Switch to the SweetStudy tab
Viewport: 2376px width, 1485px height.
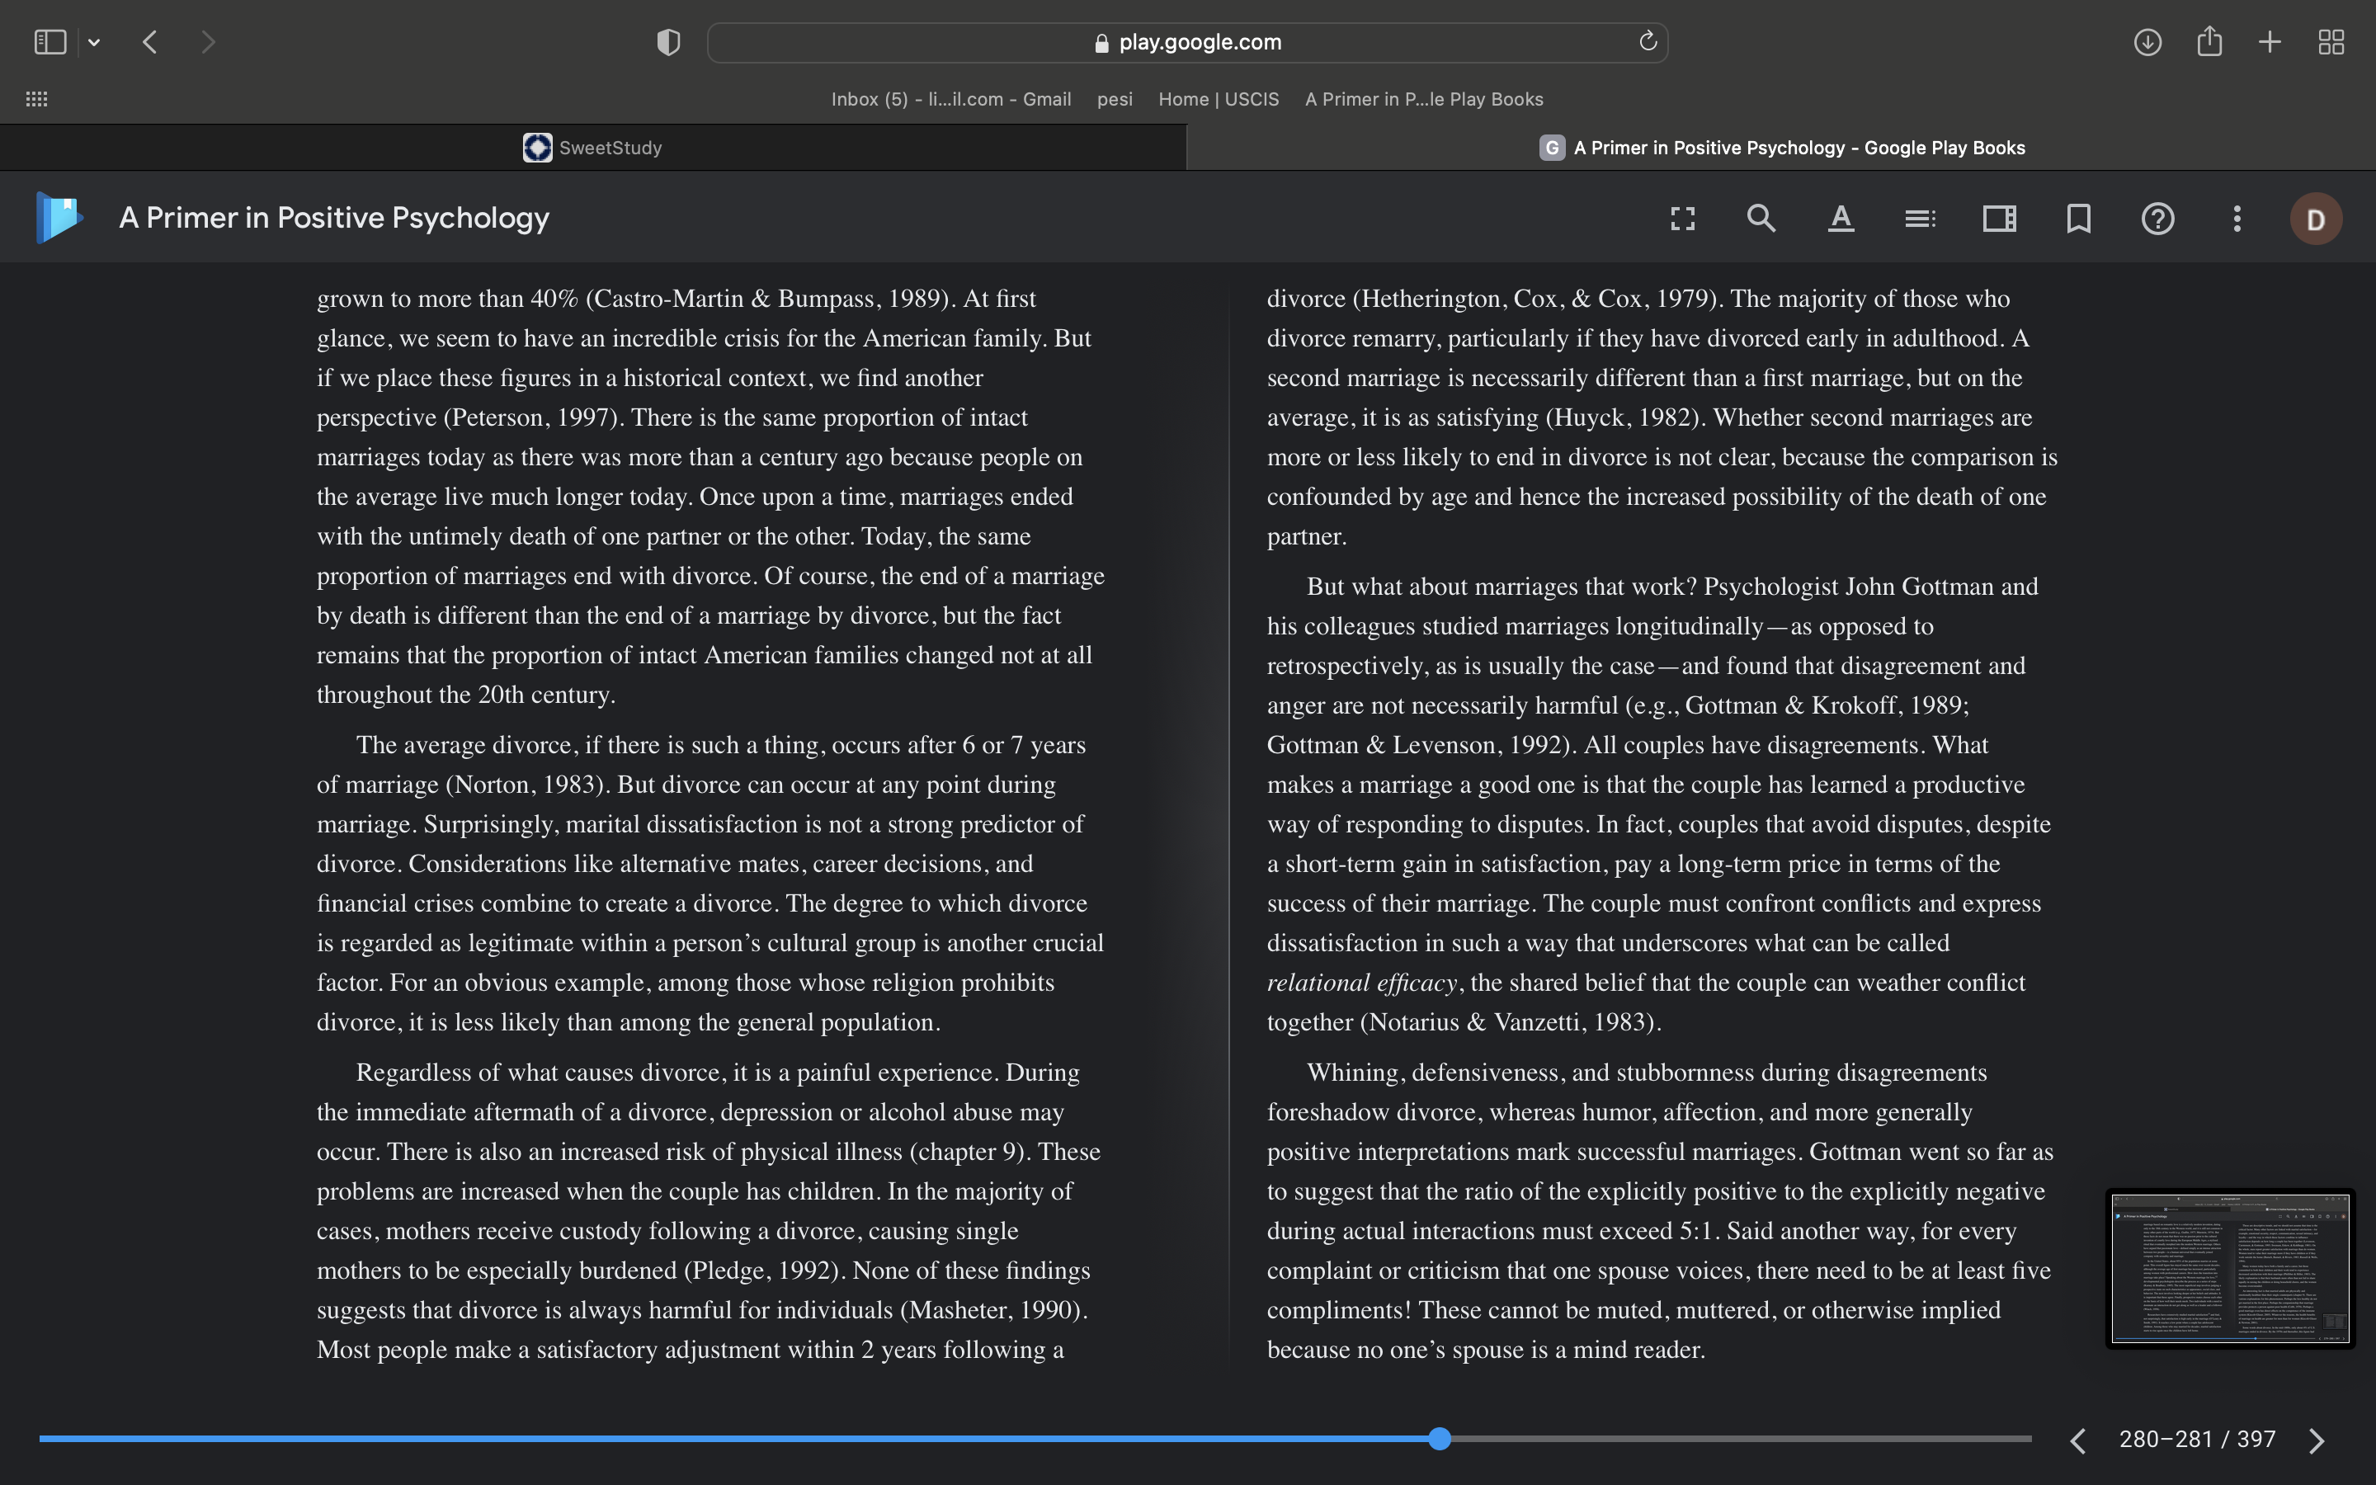coord(593,148)
